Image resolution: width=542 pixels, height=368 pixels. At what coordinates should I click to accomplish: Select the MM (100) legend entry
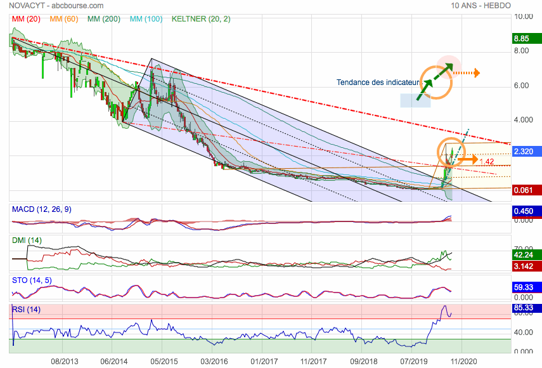(x=146, y=19)
